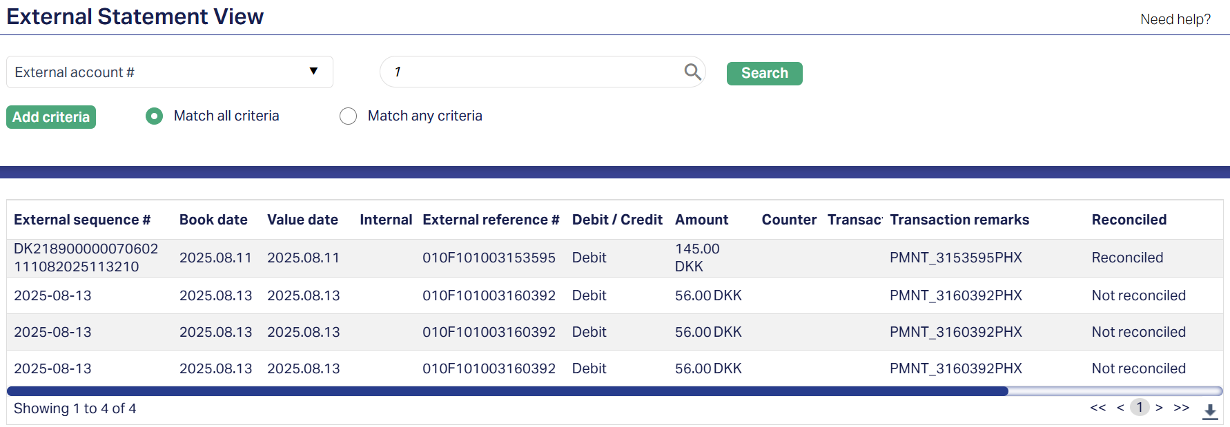This screenshot has height=427, width=1230.
Task: Click the Add criteria button
Action: click(51, 117)
